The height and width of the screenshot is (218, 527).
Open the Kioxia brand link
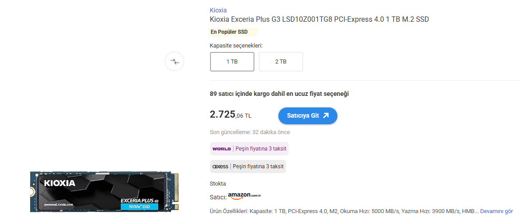(x=218, y=10)
